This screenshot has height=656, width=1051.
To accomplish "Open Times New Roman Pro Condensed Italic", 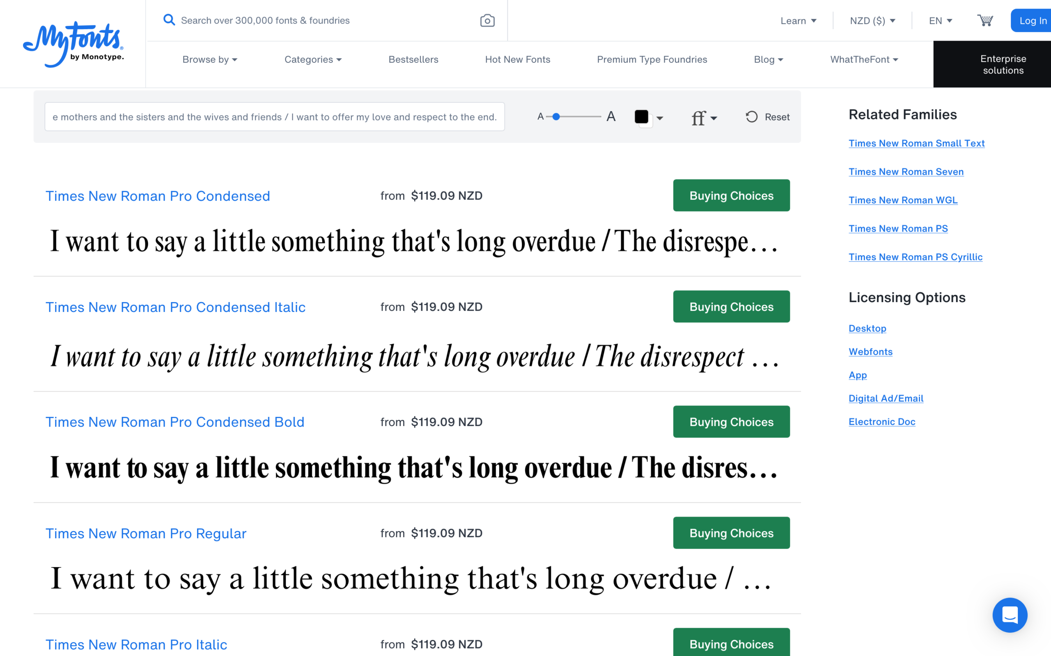I will [x=175, y=307].
